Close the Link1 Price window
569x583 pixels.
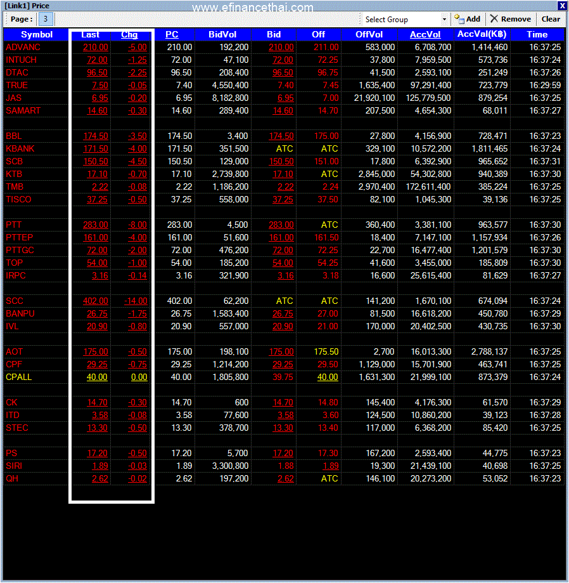[561, 6]
